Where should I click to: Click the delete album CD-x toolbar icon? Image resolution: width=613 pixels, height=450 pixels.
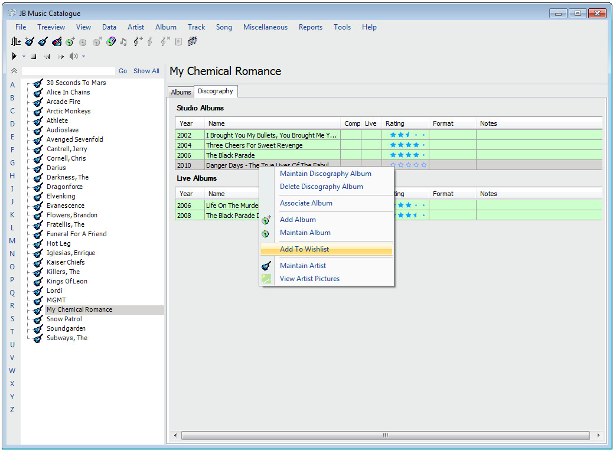97,41
